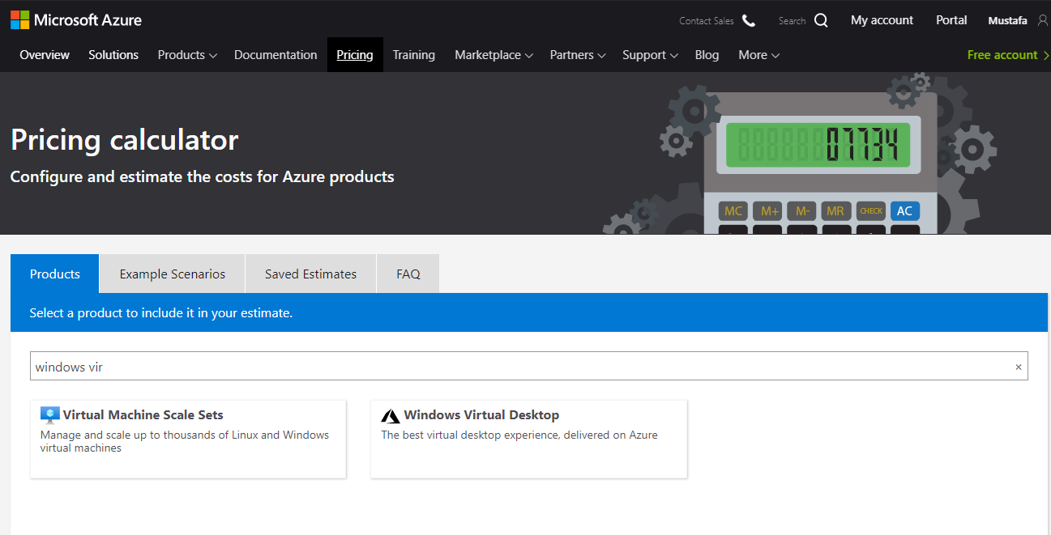Click the Free account link
1051x535 pixels.
(x=1008, y=55)
